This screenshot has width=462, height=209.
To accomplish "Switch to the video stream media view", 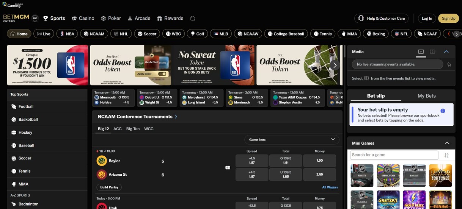I will click(x=421, y=51).
